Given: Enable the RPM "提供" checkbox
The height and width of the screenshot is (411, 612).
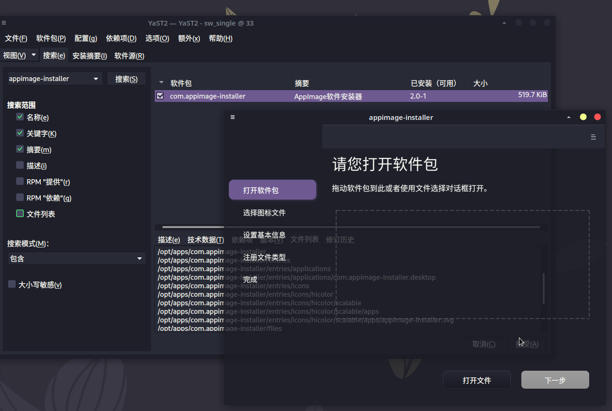Looking at the screenshot, I should pyautogui.click(x=20, y=181).
